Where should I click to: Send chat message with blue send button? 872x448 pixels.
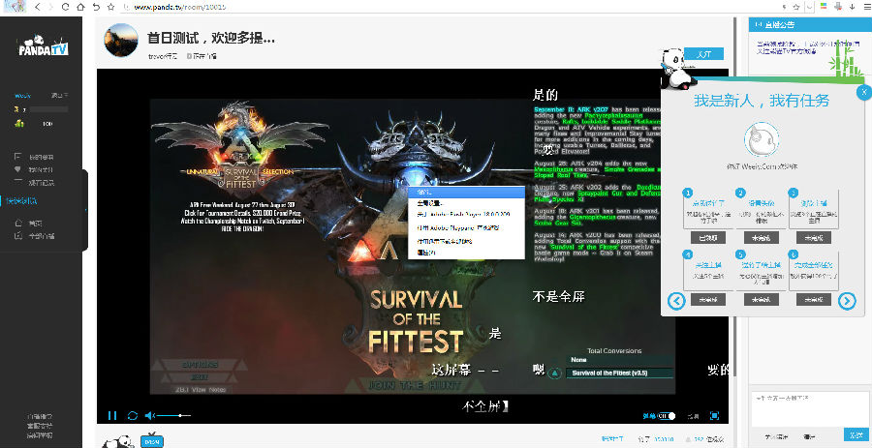point(856,434)
